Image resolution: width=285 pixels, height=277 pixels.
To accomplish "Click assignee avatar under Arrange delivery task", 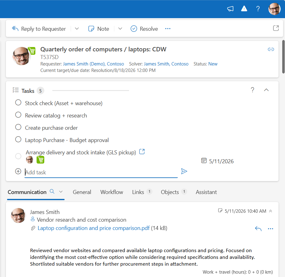I will tap(30, 160).
